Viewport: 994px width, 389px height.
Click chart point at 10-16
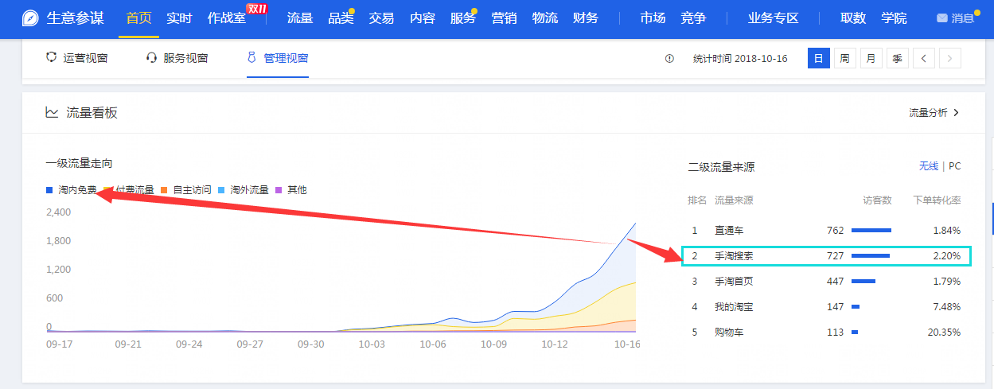pyautogui.click(x=635, y=224)
